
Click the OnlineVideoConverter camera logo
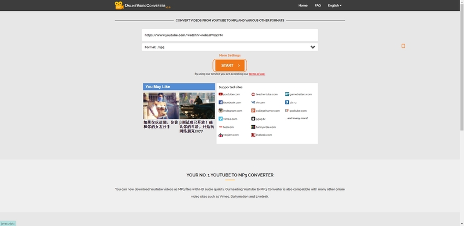point(119,5)
